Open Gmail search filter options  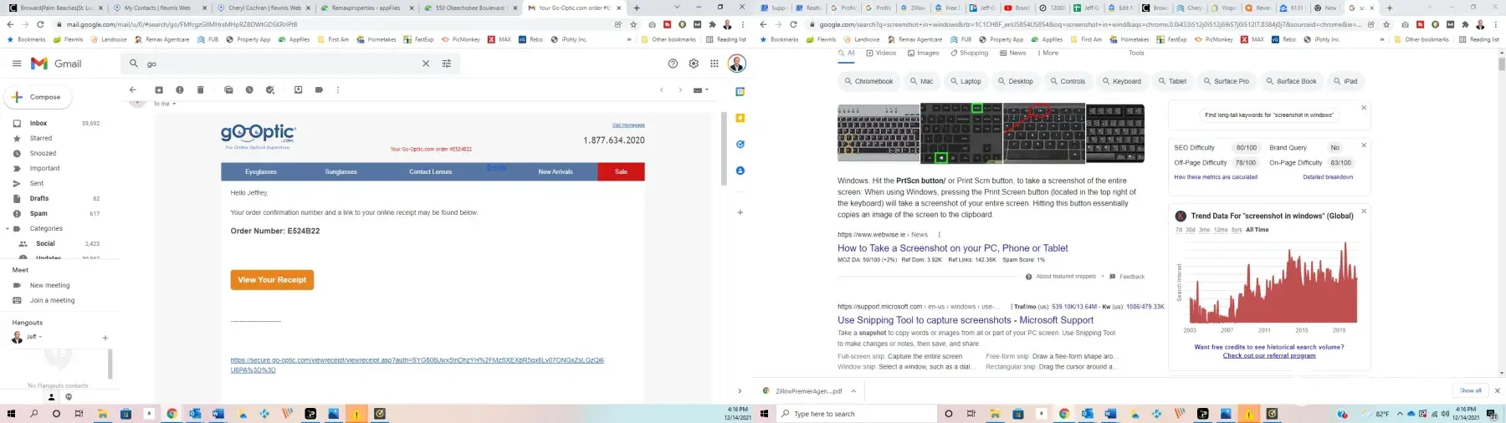pos(447,64)
